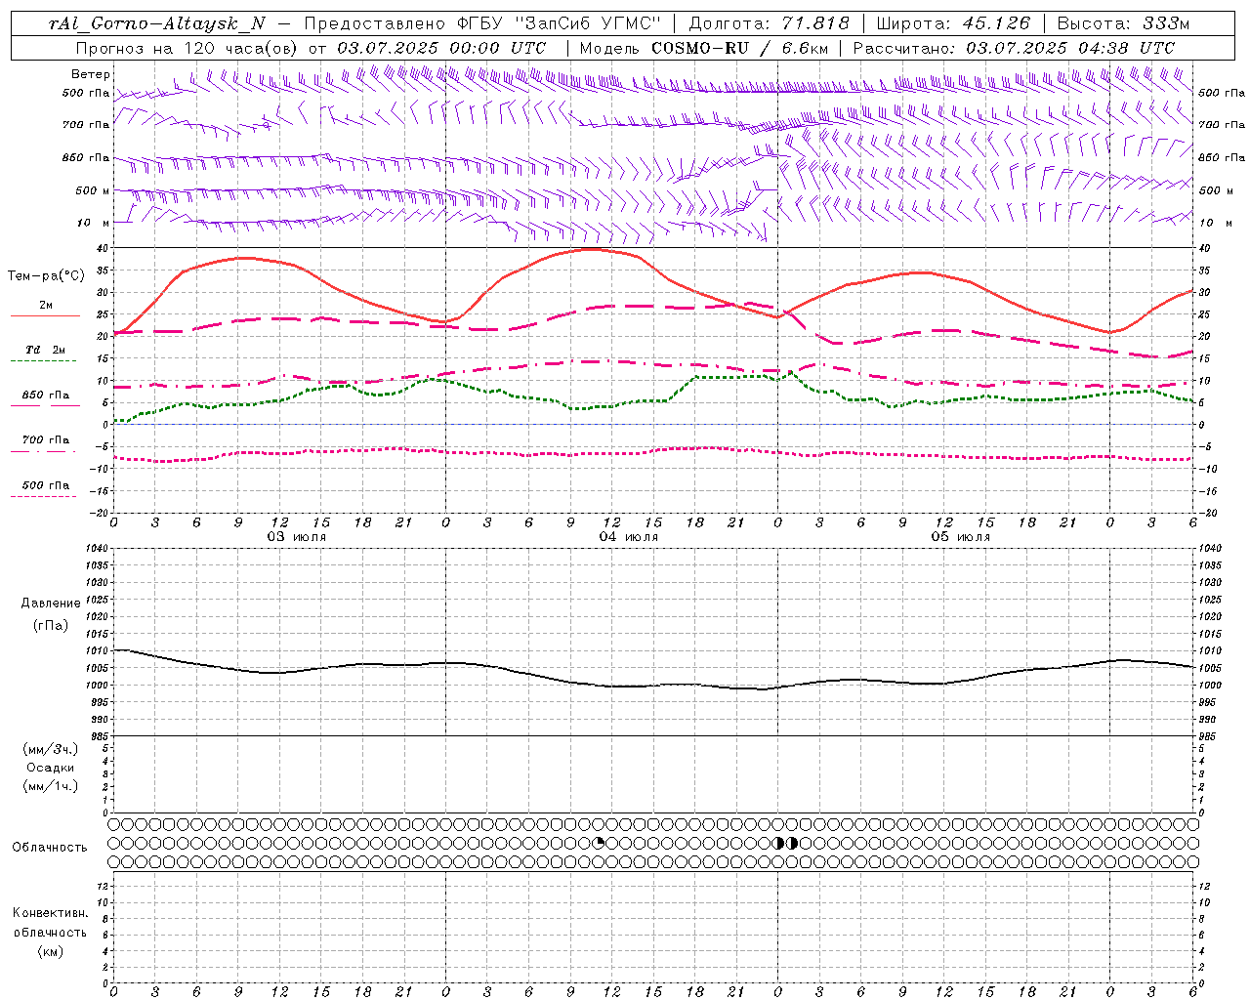The image size is (1250, 1000).
Task: Click the Тем-ра(°C) panel label
Action: click(x=46, y=276)
